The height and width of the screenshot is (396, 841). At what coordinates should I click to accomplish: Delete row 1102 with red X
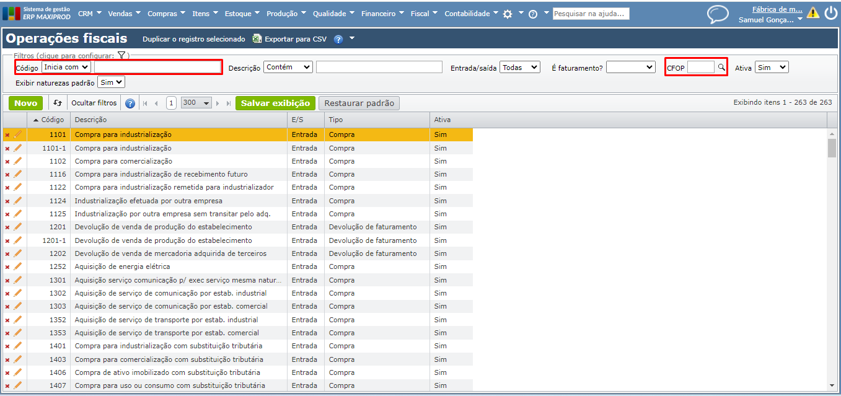(x=7, y=161)
